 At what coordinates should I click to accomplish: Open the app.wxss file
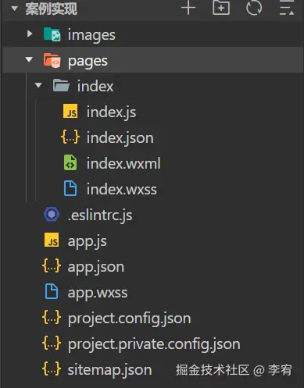pyautogui.click(x=98, y=294)
